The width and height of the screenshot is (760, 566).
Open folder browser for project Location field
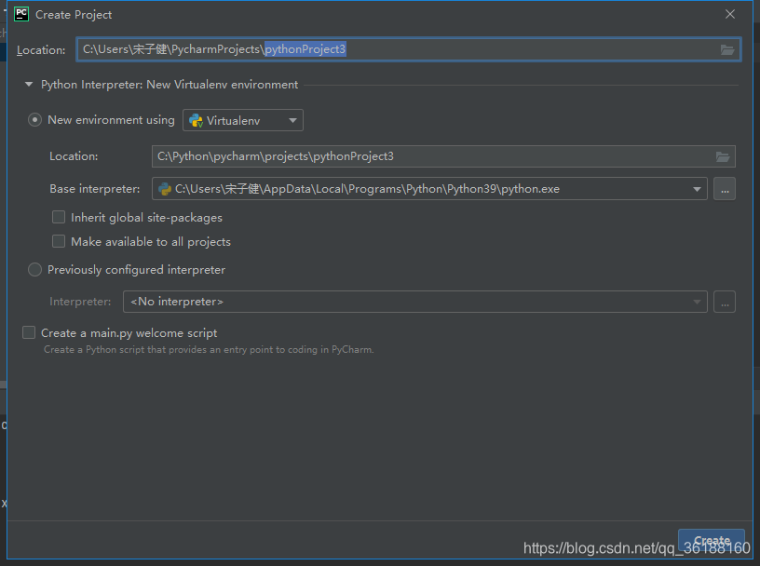727,49
